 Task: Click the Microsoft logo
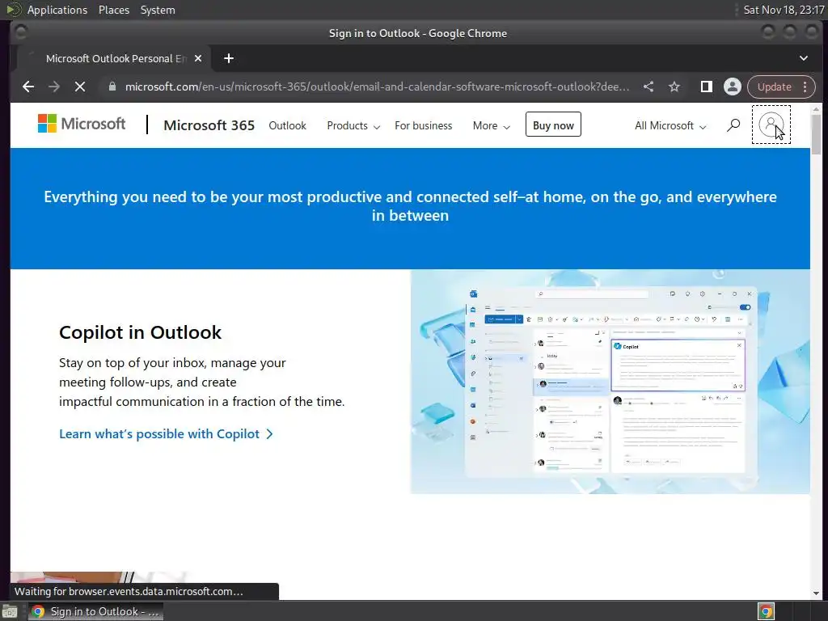(82, 124)
